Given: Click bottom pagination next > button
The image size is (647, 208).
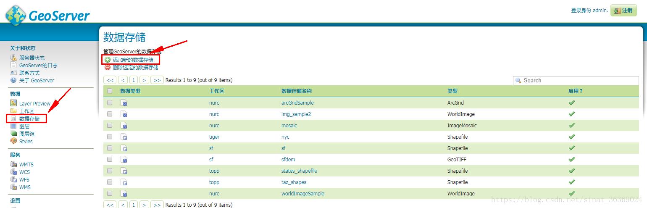Looking at the screenshot, I should coord(144,205).
